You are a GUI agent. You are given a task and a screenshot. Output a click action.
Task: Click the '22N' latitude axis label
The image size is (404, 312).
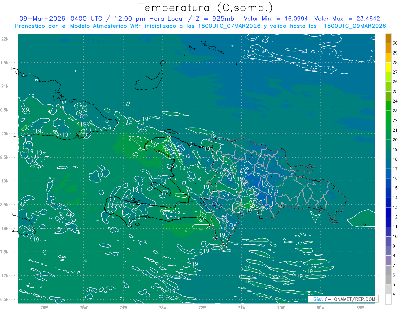5,39
